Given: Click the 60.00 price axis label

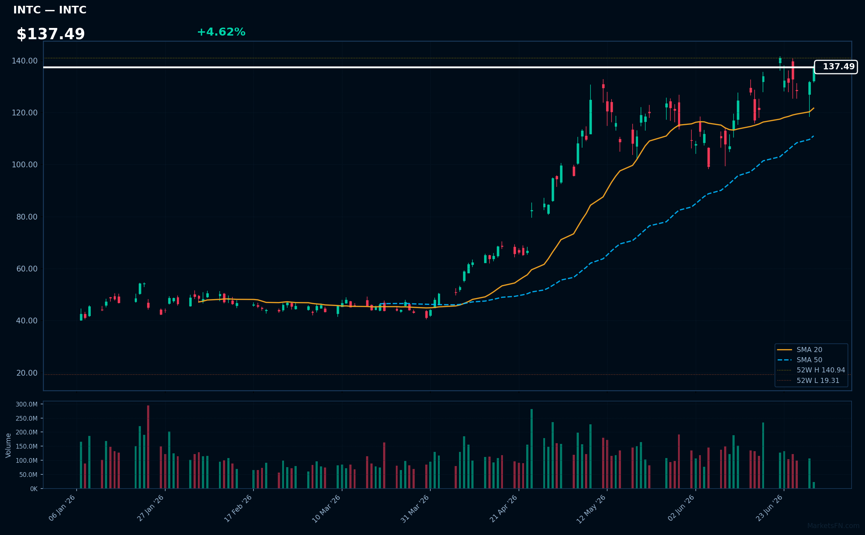Looking at the screenshot, I should 27,269.
